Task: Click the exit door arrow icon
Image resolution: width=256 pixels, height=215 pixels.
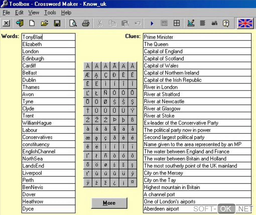Action: (20, 23)
